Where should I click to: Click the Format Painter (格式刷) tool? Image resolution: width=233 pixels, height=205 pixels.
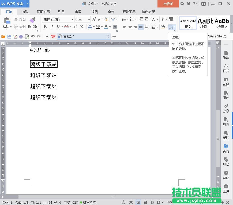coord(32,22)
